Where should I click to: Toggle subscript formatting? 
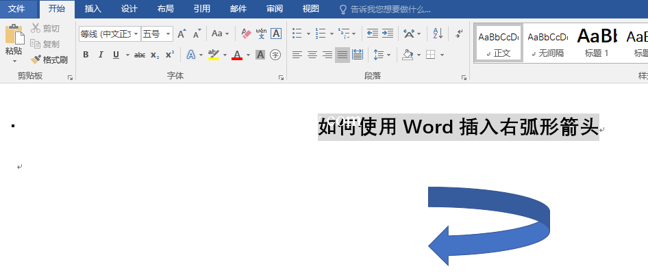coord(155,55)
